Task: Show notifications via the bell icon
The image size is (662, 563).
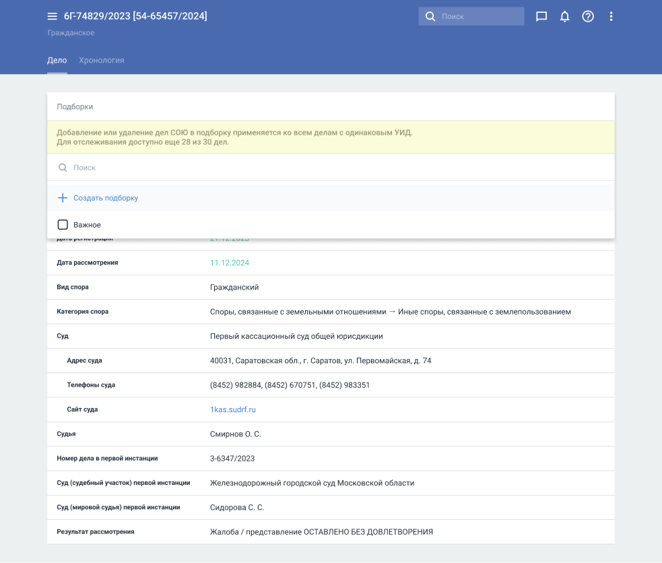Action: (565, 16)
